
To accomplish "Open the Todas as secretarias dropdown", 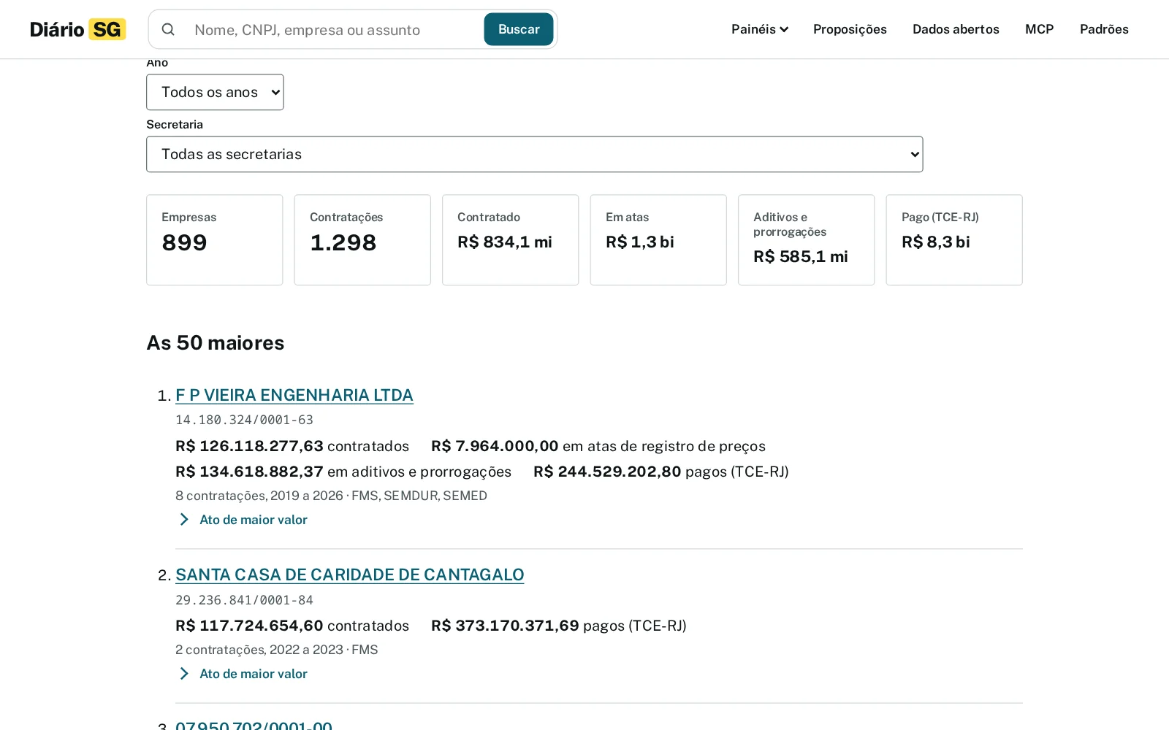I will coord(534,154).
